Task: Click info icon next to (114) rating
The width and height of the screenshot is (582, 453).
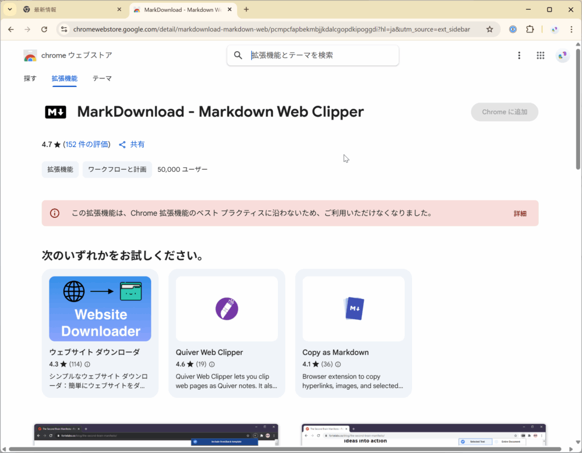Action: (x=87, y=364)
